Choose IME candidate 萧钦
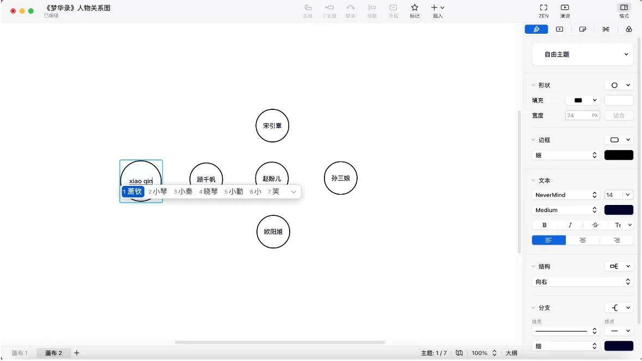642x361 pixels. (133, 192)
